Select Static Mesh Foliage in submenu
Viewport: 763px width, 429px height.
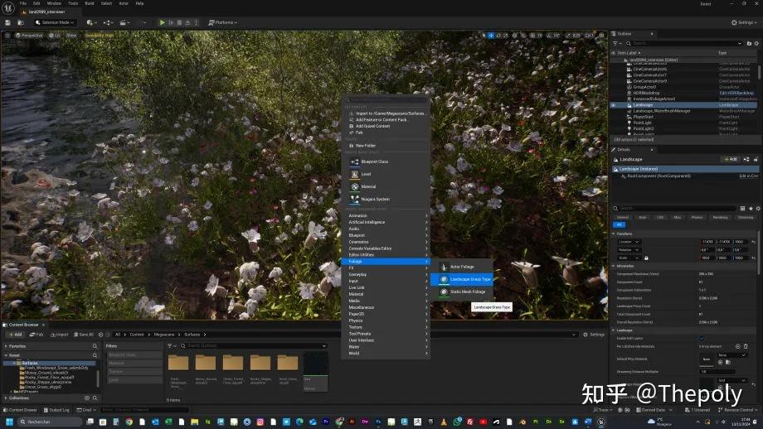(x=462, y=292)
